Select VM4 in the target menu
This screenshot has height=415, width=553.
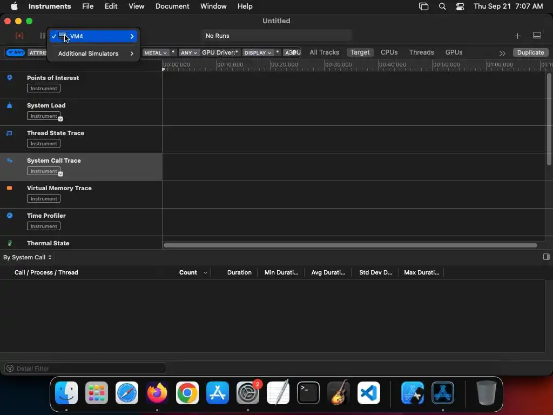pyautogui.click(x=93, y=36)
